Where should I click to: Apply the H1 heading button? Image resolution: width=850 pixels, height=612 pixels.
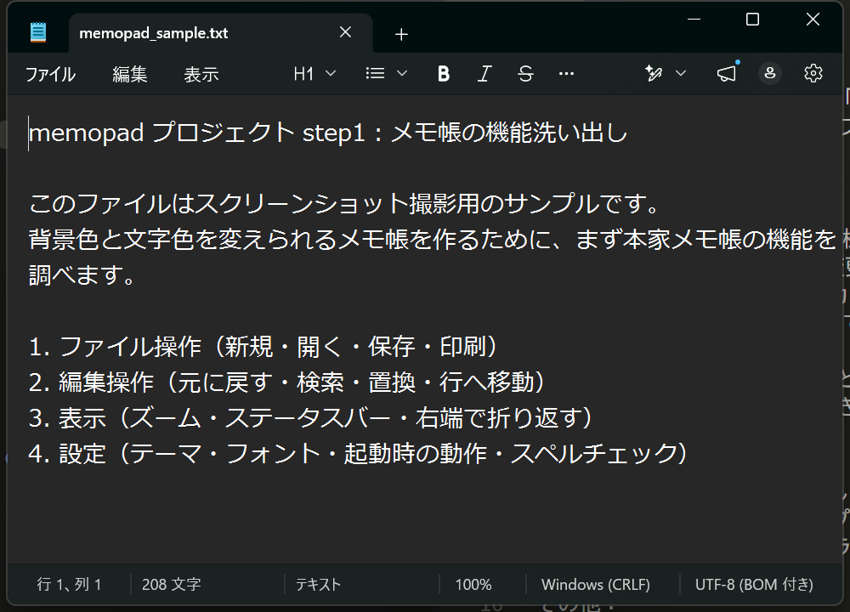(x=304, y=73)
